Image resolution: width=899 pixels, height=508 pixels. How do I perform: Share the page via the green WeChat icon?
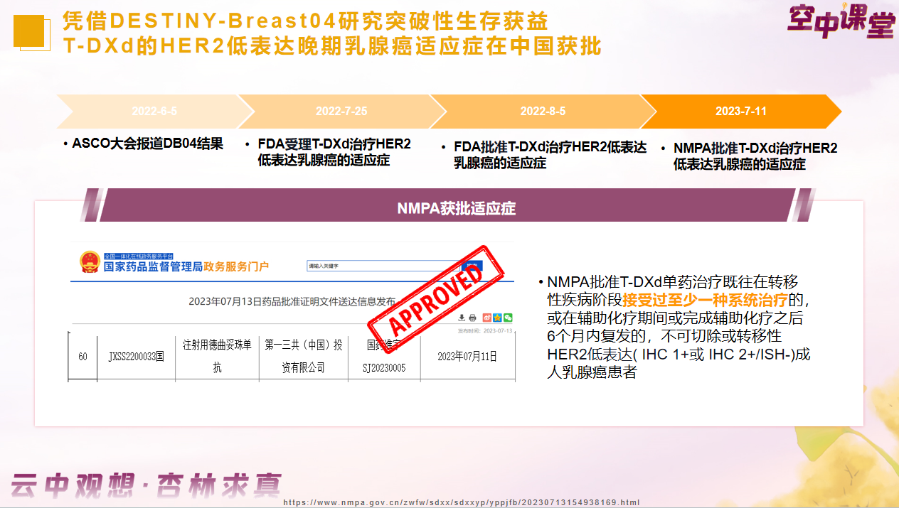pyautogui.click(x=508, y=318)
